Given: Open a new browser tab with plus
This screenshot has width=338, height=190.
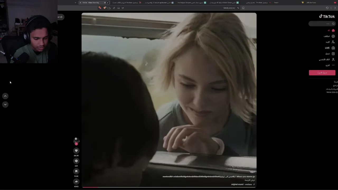Looking at the screenshot, I should (76, 3).
